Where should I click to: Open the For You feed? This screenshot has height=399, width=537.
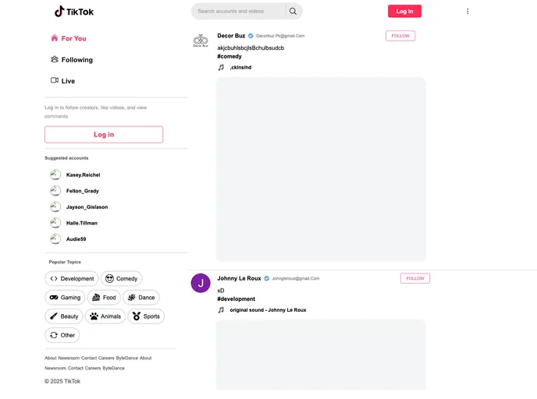point(69,38)
